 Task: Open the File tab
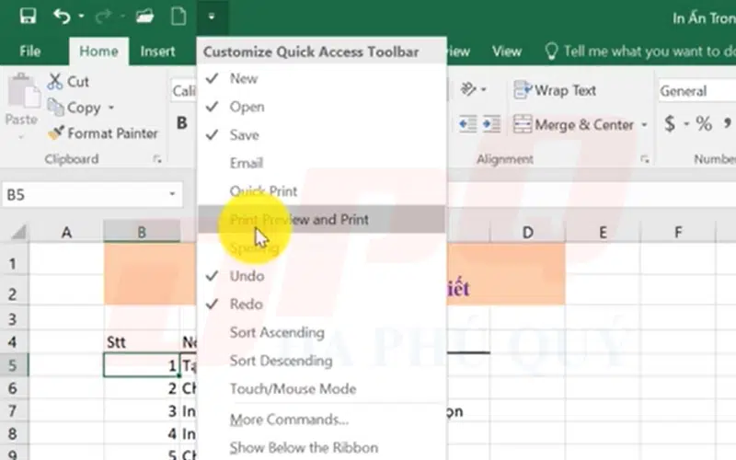click(x=30, y=51)
